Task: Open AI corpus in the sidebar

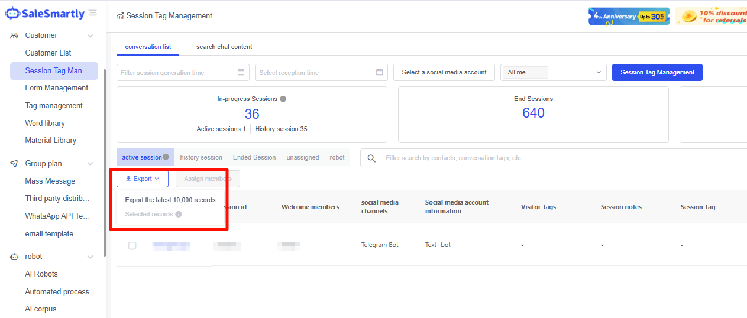Action: coord(41,309)
